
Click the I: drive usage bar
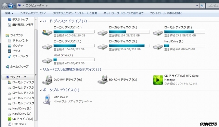[185, 46]
